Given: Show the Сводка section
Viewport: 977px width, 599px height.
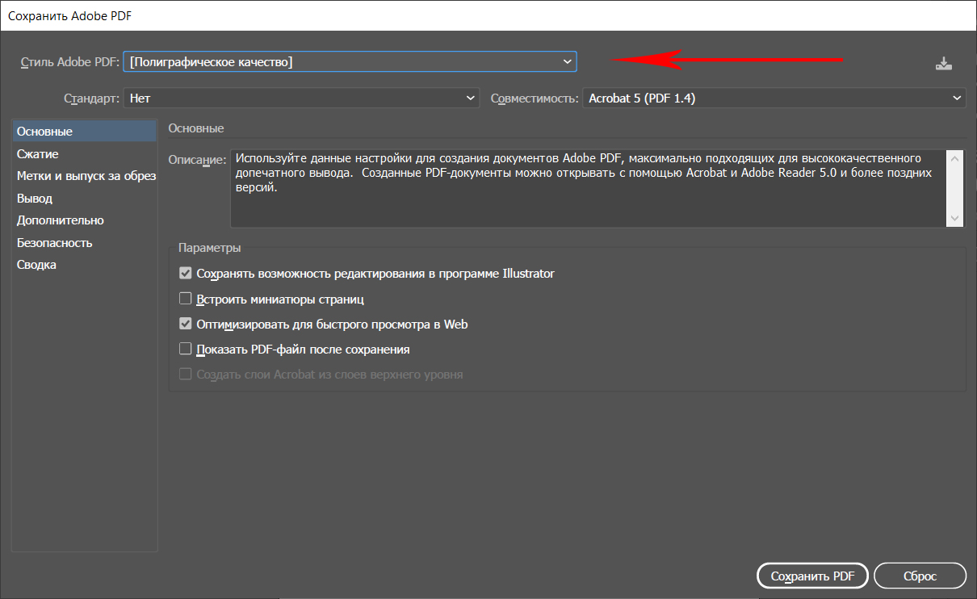Looking at the screenshot, I should coord(84,265).
